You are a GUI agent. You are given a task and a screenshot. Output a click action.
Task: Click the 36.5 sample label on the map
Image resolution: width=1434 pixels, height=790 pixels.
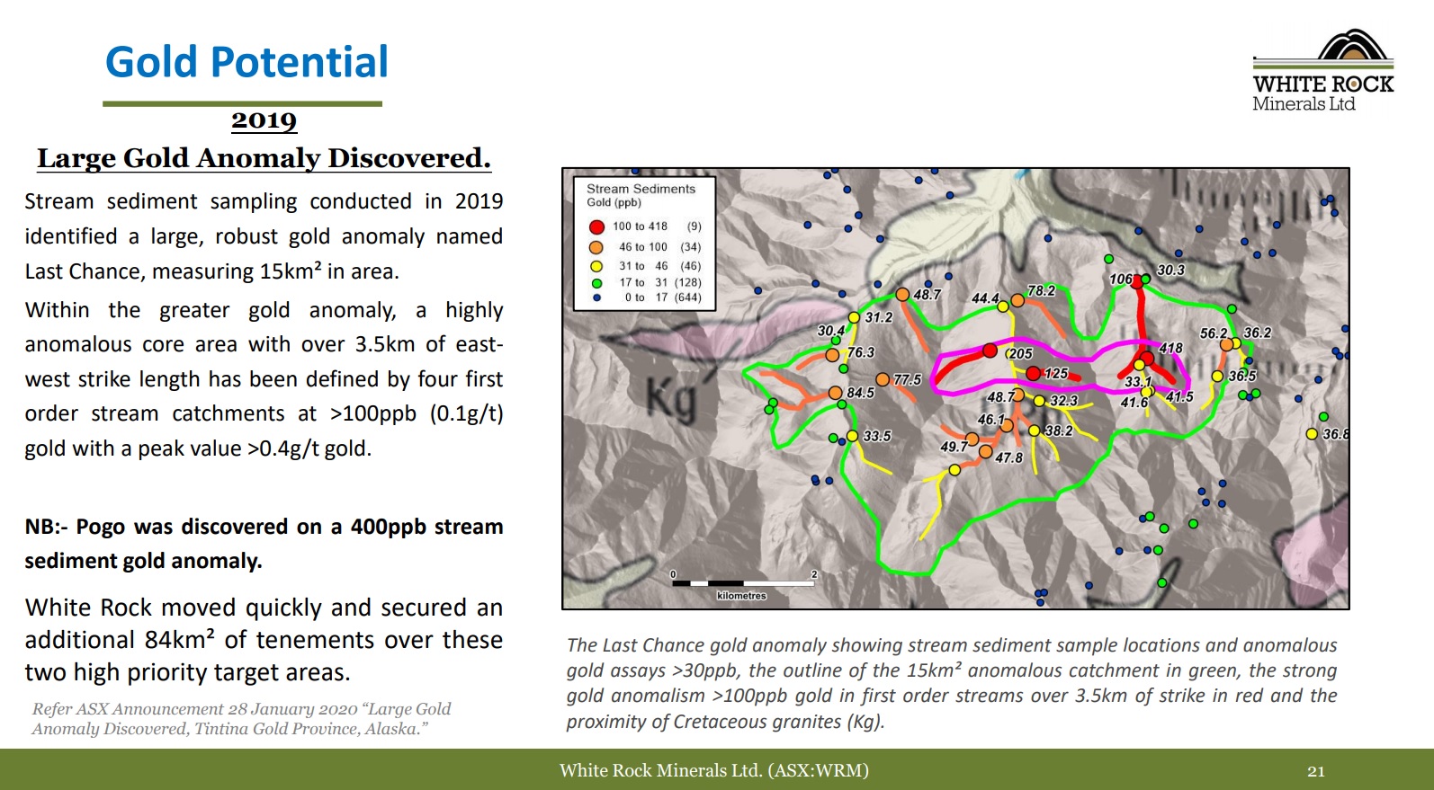(x=1242, y=376)
